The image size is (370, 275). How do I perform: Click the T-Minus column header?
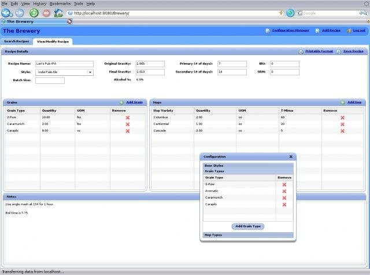coord(300,111)
